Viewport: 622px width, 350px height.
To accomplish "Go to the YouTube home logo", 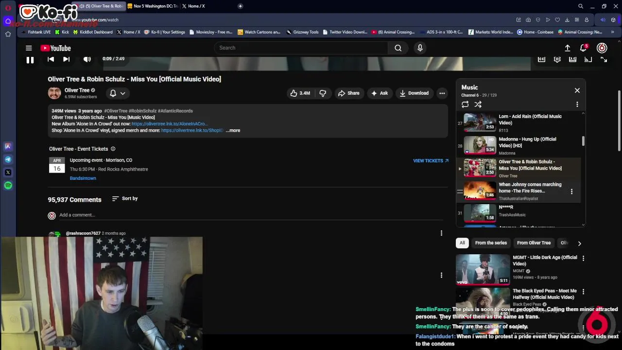I will [56, 48].
